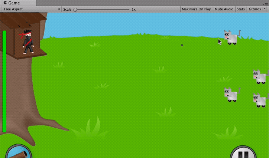Click the Scale label in the toolbar
The width and height of the screenshot is (269, 158).
(x=67, y=9)
